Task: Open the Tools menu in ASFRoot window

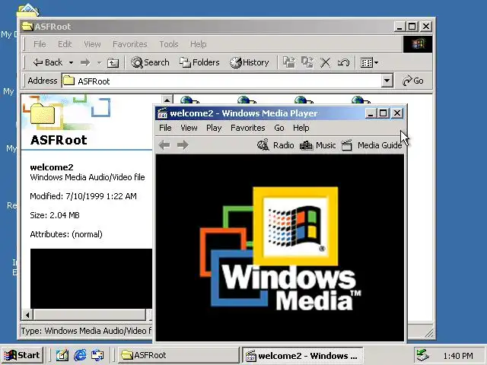Action: coord(169,44)
